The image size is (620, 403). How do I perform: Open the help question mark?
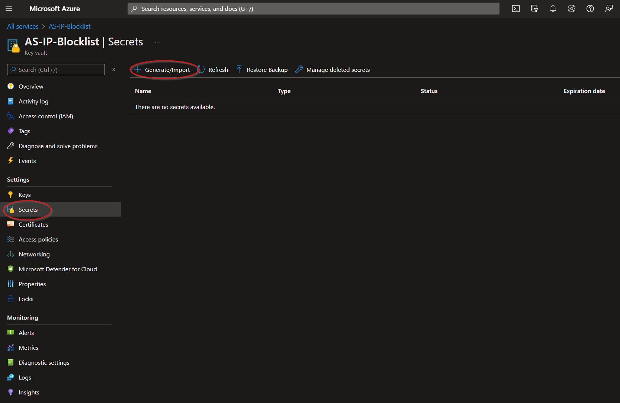[590, 9]
